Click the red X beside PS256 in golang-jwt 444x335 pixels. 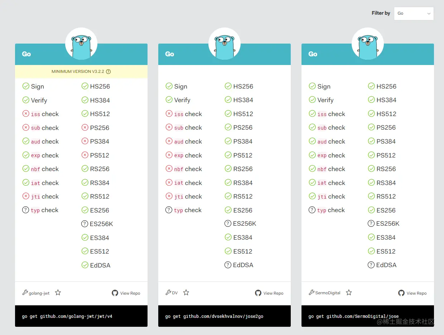pos(85,127)
